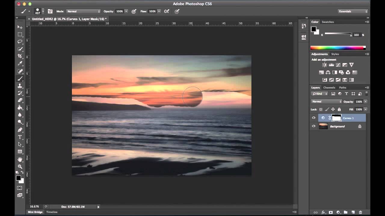Toggle pressure for opacity in options bar

point(134,11)
